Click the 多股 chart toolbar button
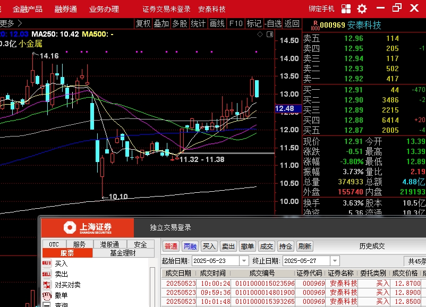This screenshot has height=307, width=426. pyautogui.click(x=180, y=24)
